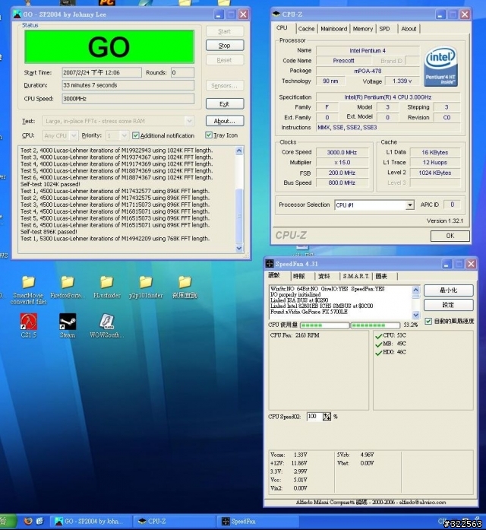Toggle the MB 49C temperature checkmark
This screenshot has width=486, height=530.
coord(379,344)
